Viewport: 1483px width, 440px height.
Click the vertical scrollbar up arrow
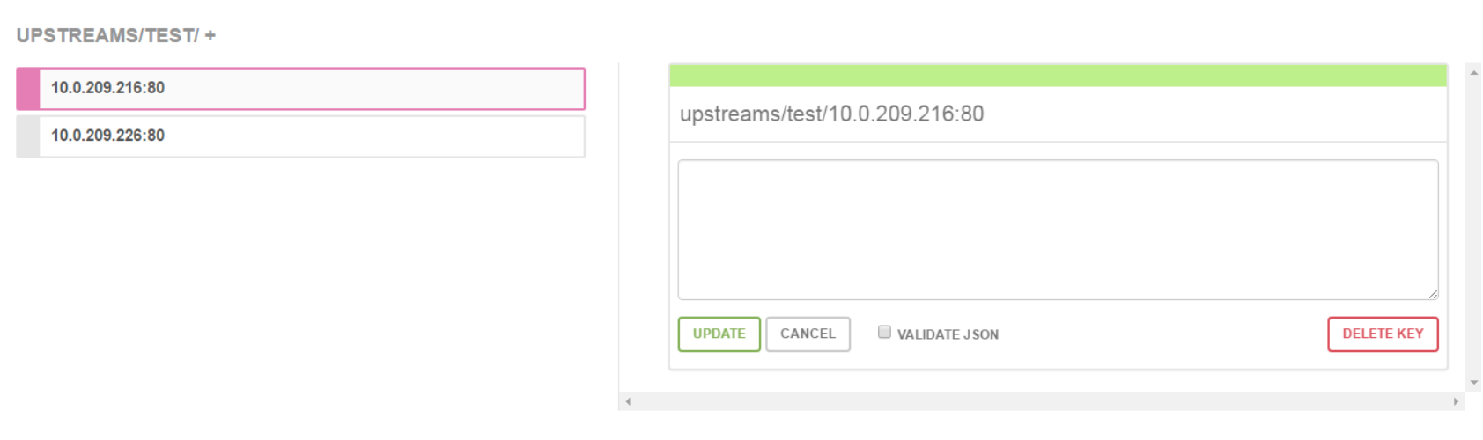pyautogui.click(x=1473, y=72)
